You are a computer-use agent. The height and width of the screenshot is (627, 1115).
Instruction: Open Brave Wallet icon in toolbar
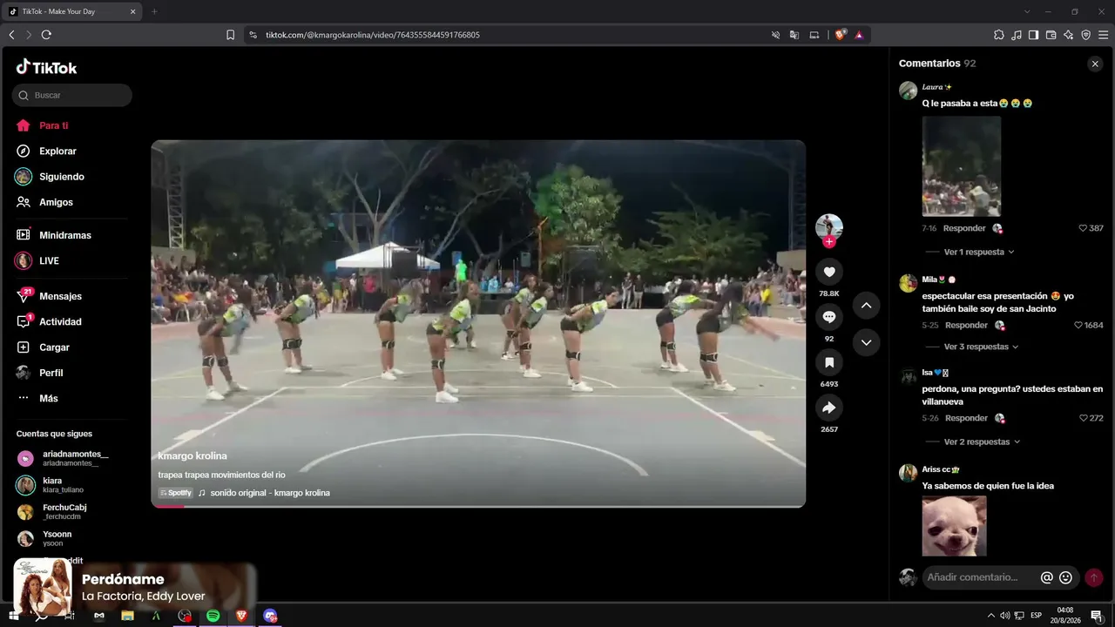click(1051, 35)
